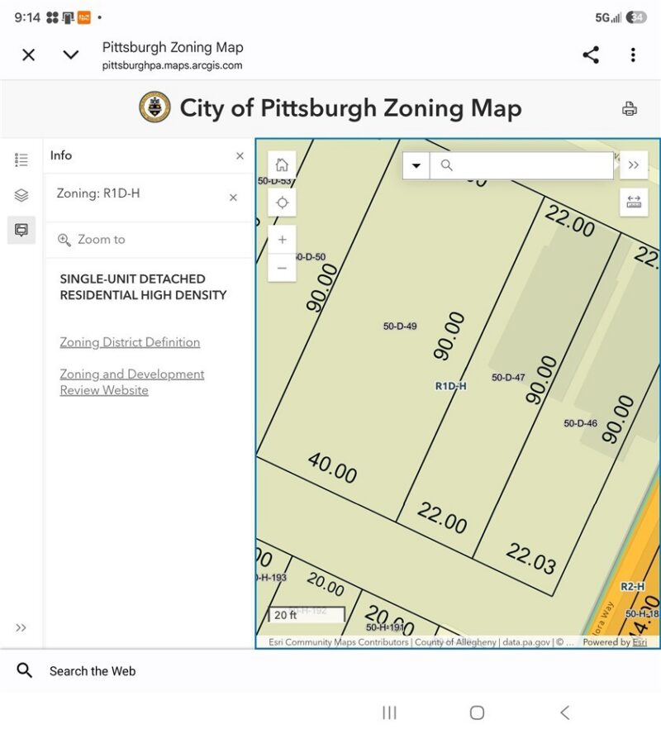The height and width of the screenshot is (734, 661).
Task: Print the zoning map
Action: coord(630,108)
